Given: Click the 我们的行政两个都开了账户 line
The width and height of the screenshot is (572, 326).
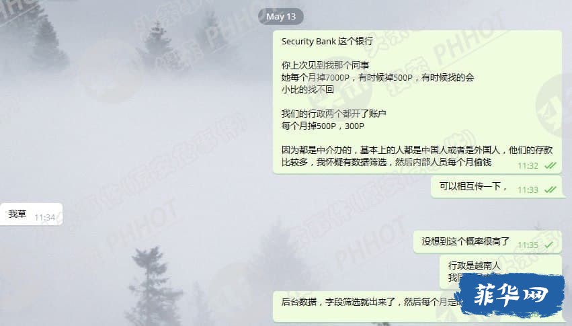Looking at the screenshot, I should point(334,114).
